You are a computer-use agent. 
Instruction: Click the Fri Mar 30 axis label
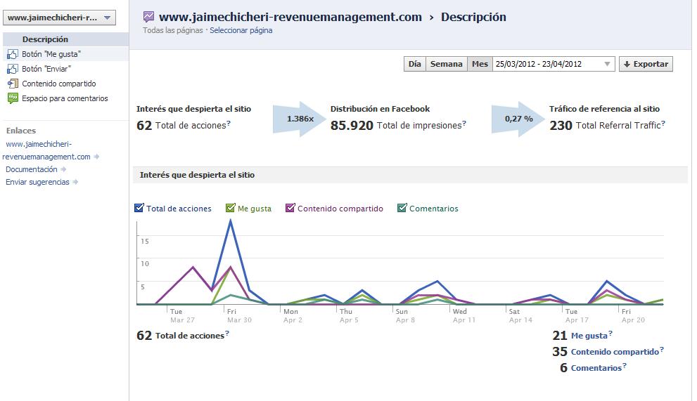[239, 316]
